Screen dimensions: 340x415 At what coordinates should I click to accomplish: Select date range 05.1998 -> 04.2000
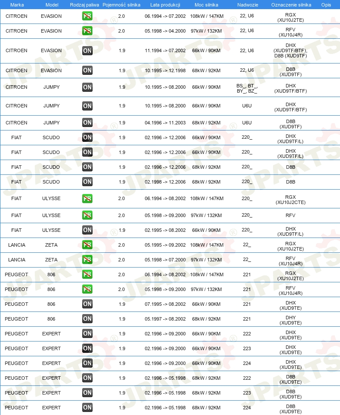coord(165,31)
